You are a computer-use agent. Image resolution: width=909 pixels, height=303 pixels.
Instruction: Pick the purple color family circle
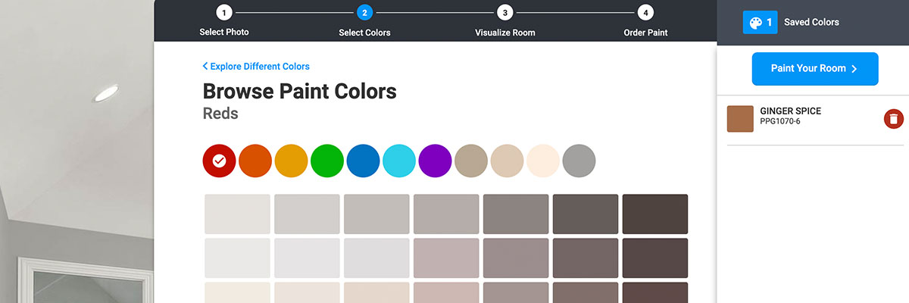click(x=436, y=161)
